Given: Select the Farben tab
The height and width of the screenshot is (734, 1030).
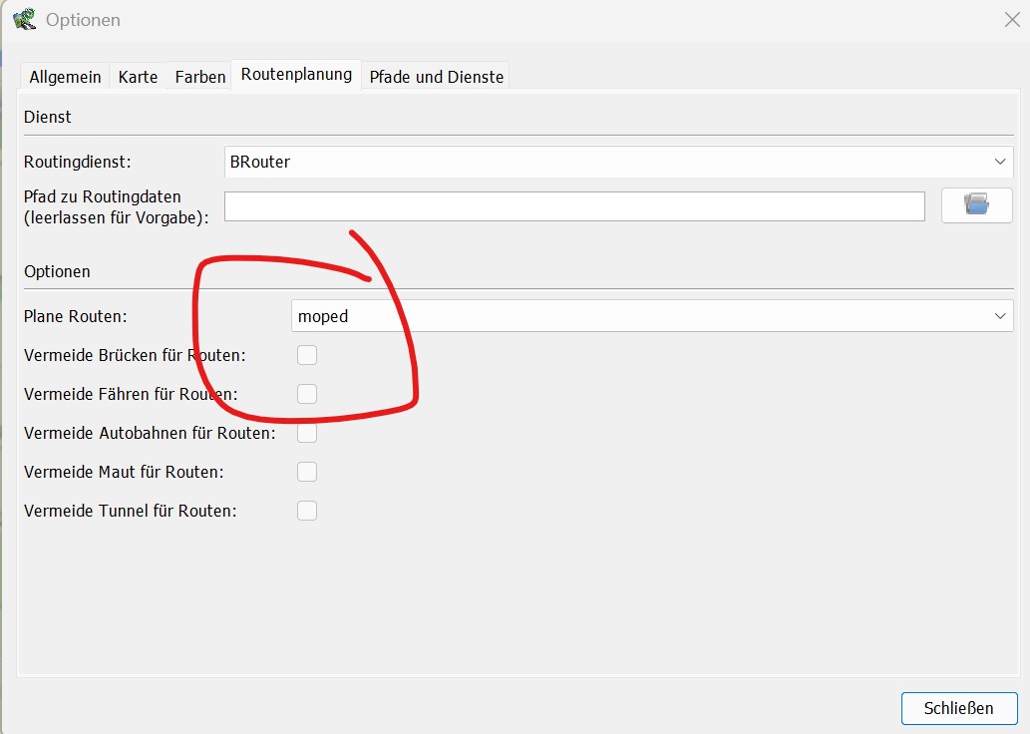Looking at the screenshot, I should pos(200,77).
